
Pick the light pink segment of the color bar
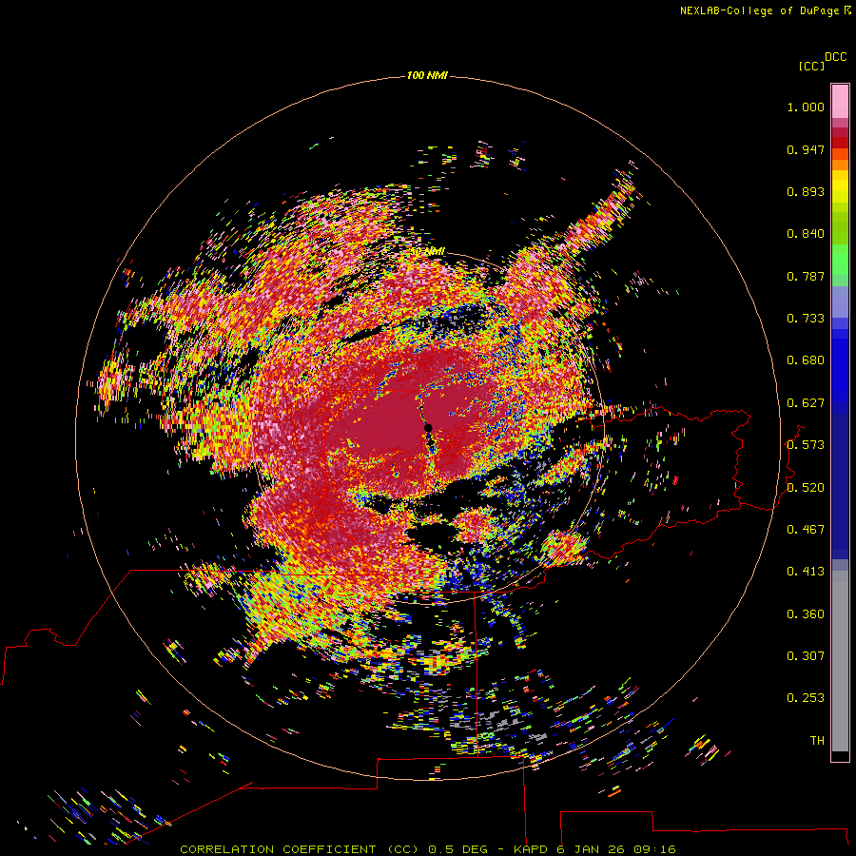pyautogui.click(x=840, y=102)
